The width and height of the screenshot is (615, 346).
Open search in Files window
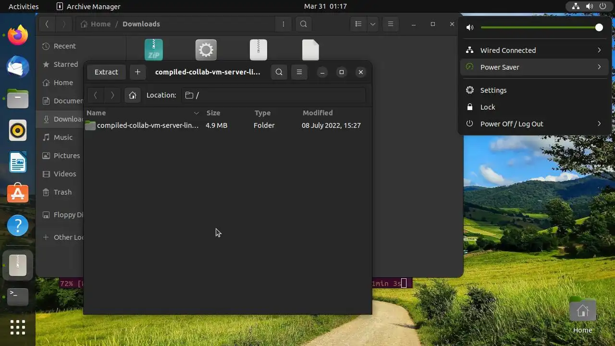304,24
